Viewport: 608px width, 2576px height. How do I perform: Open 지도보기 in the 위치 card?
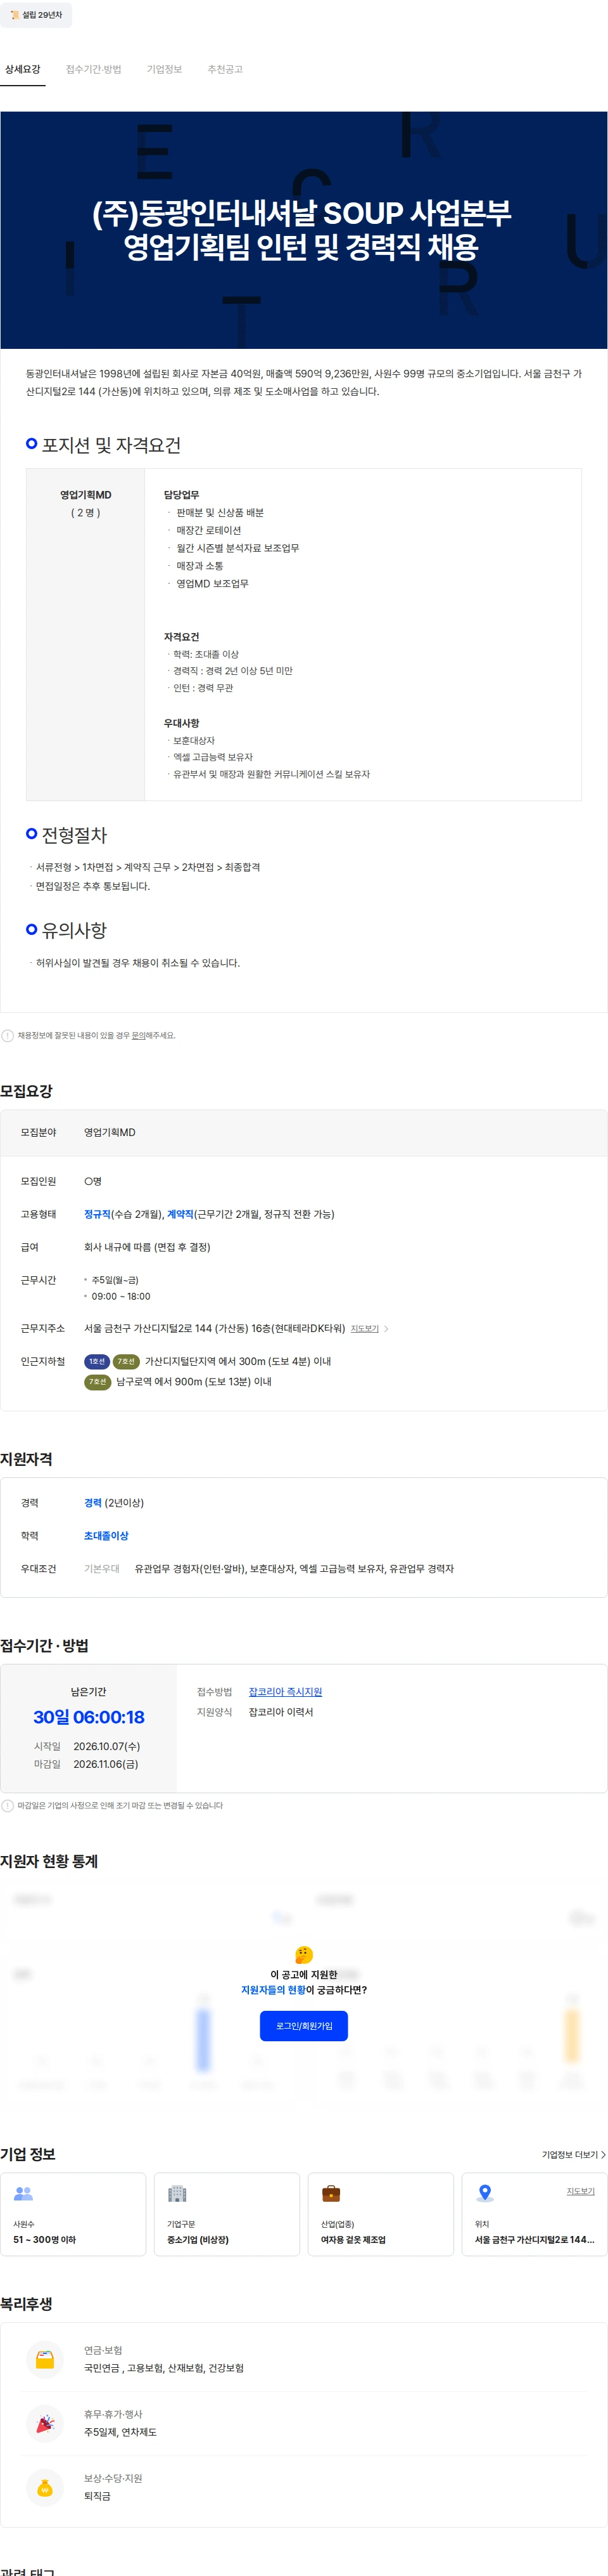[x=580, y=2191]
